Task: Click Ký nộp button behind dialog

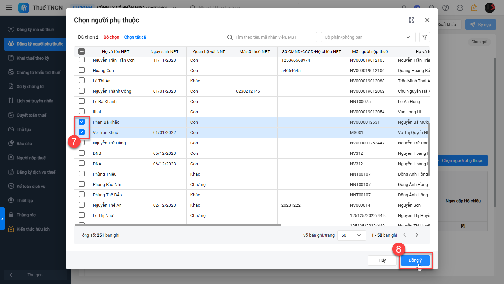Action: tap(481, 25)
